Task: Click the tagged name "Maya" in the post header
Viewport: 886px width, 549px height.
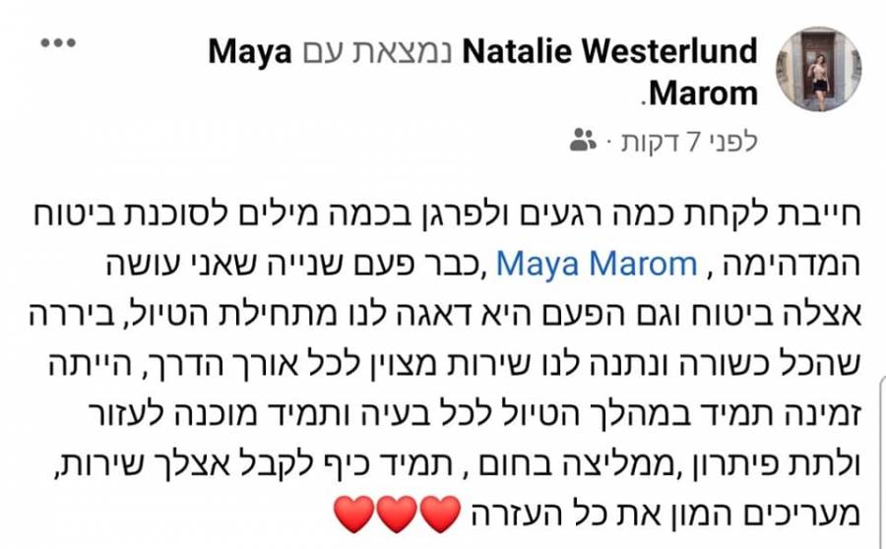Action: click(250, 52)
